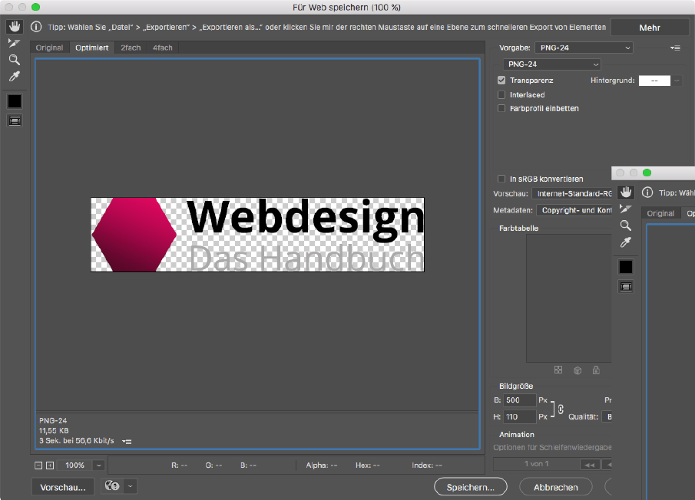
Task: Click the 1 von 1 frame counter
Action: click(x=536, y=464)
